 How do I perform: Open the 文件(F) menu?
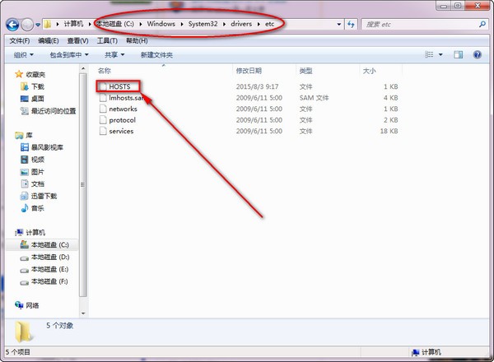coord(19,40)
